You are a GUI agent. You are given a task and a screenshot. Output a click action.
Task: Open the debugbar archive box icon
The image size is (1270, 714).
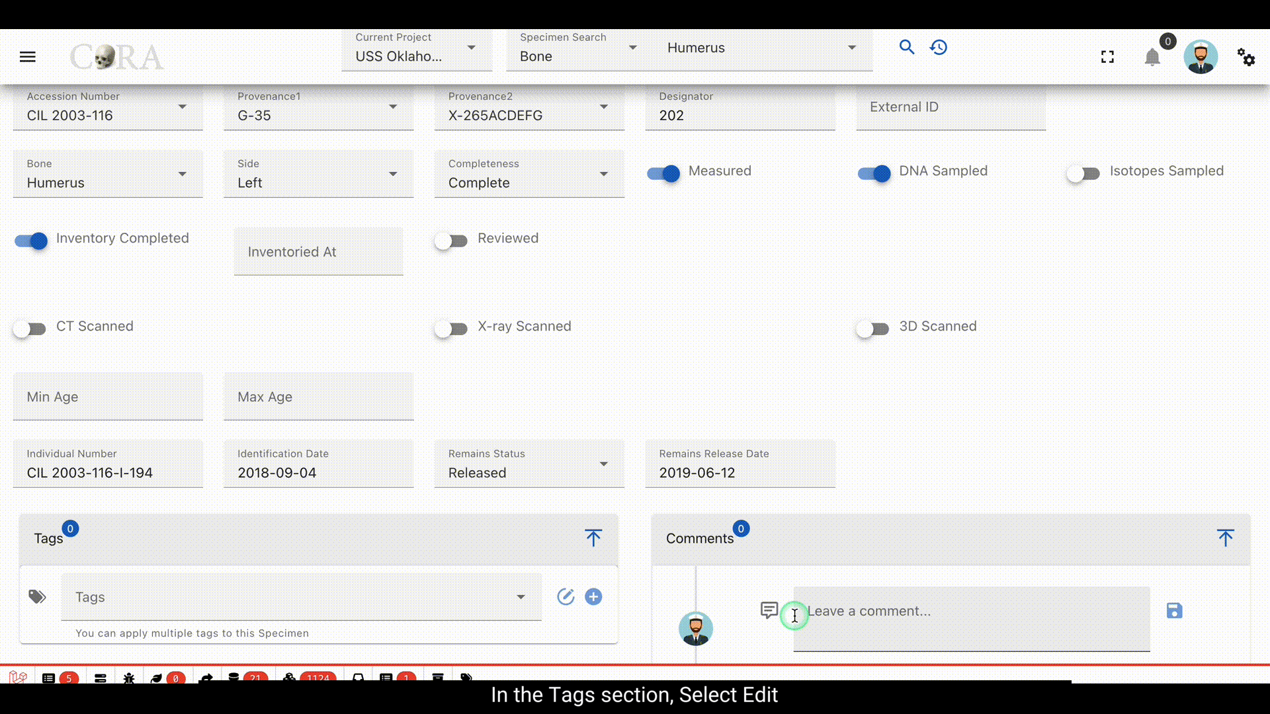point(438,678)
